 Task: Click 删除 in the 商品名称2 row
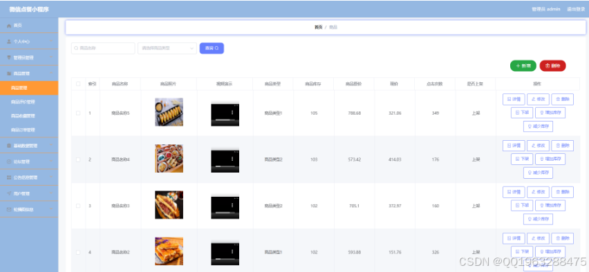[x=563, y=238]
